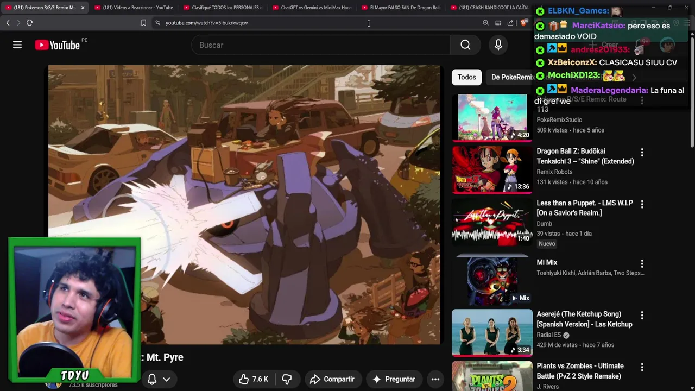Visit the Radial ES channel name
This screenshot has height=391, width=695.
coord(548,335)
